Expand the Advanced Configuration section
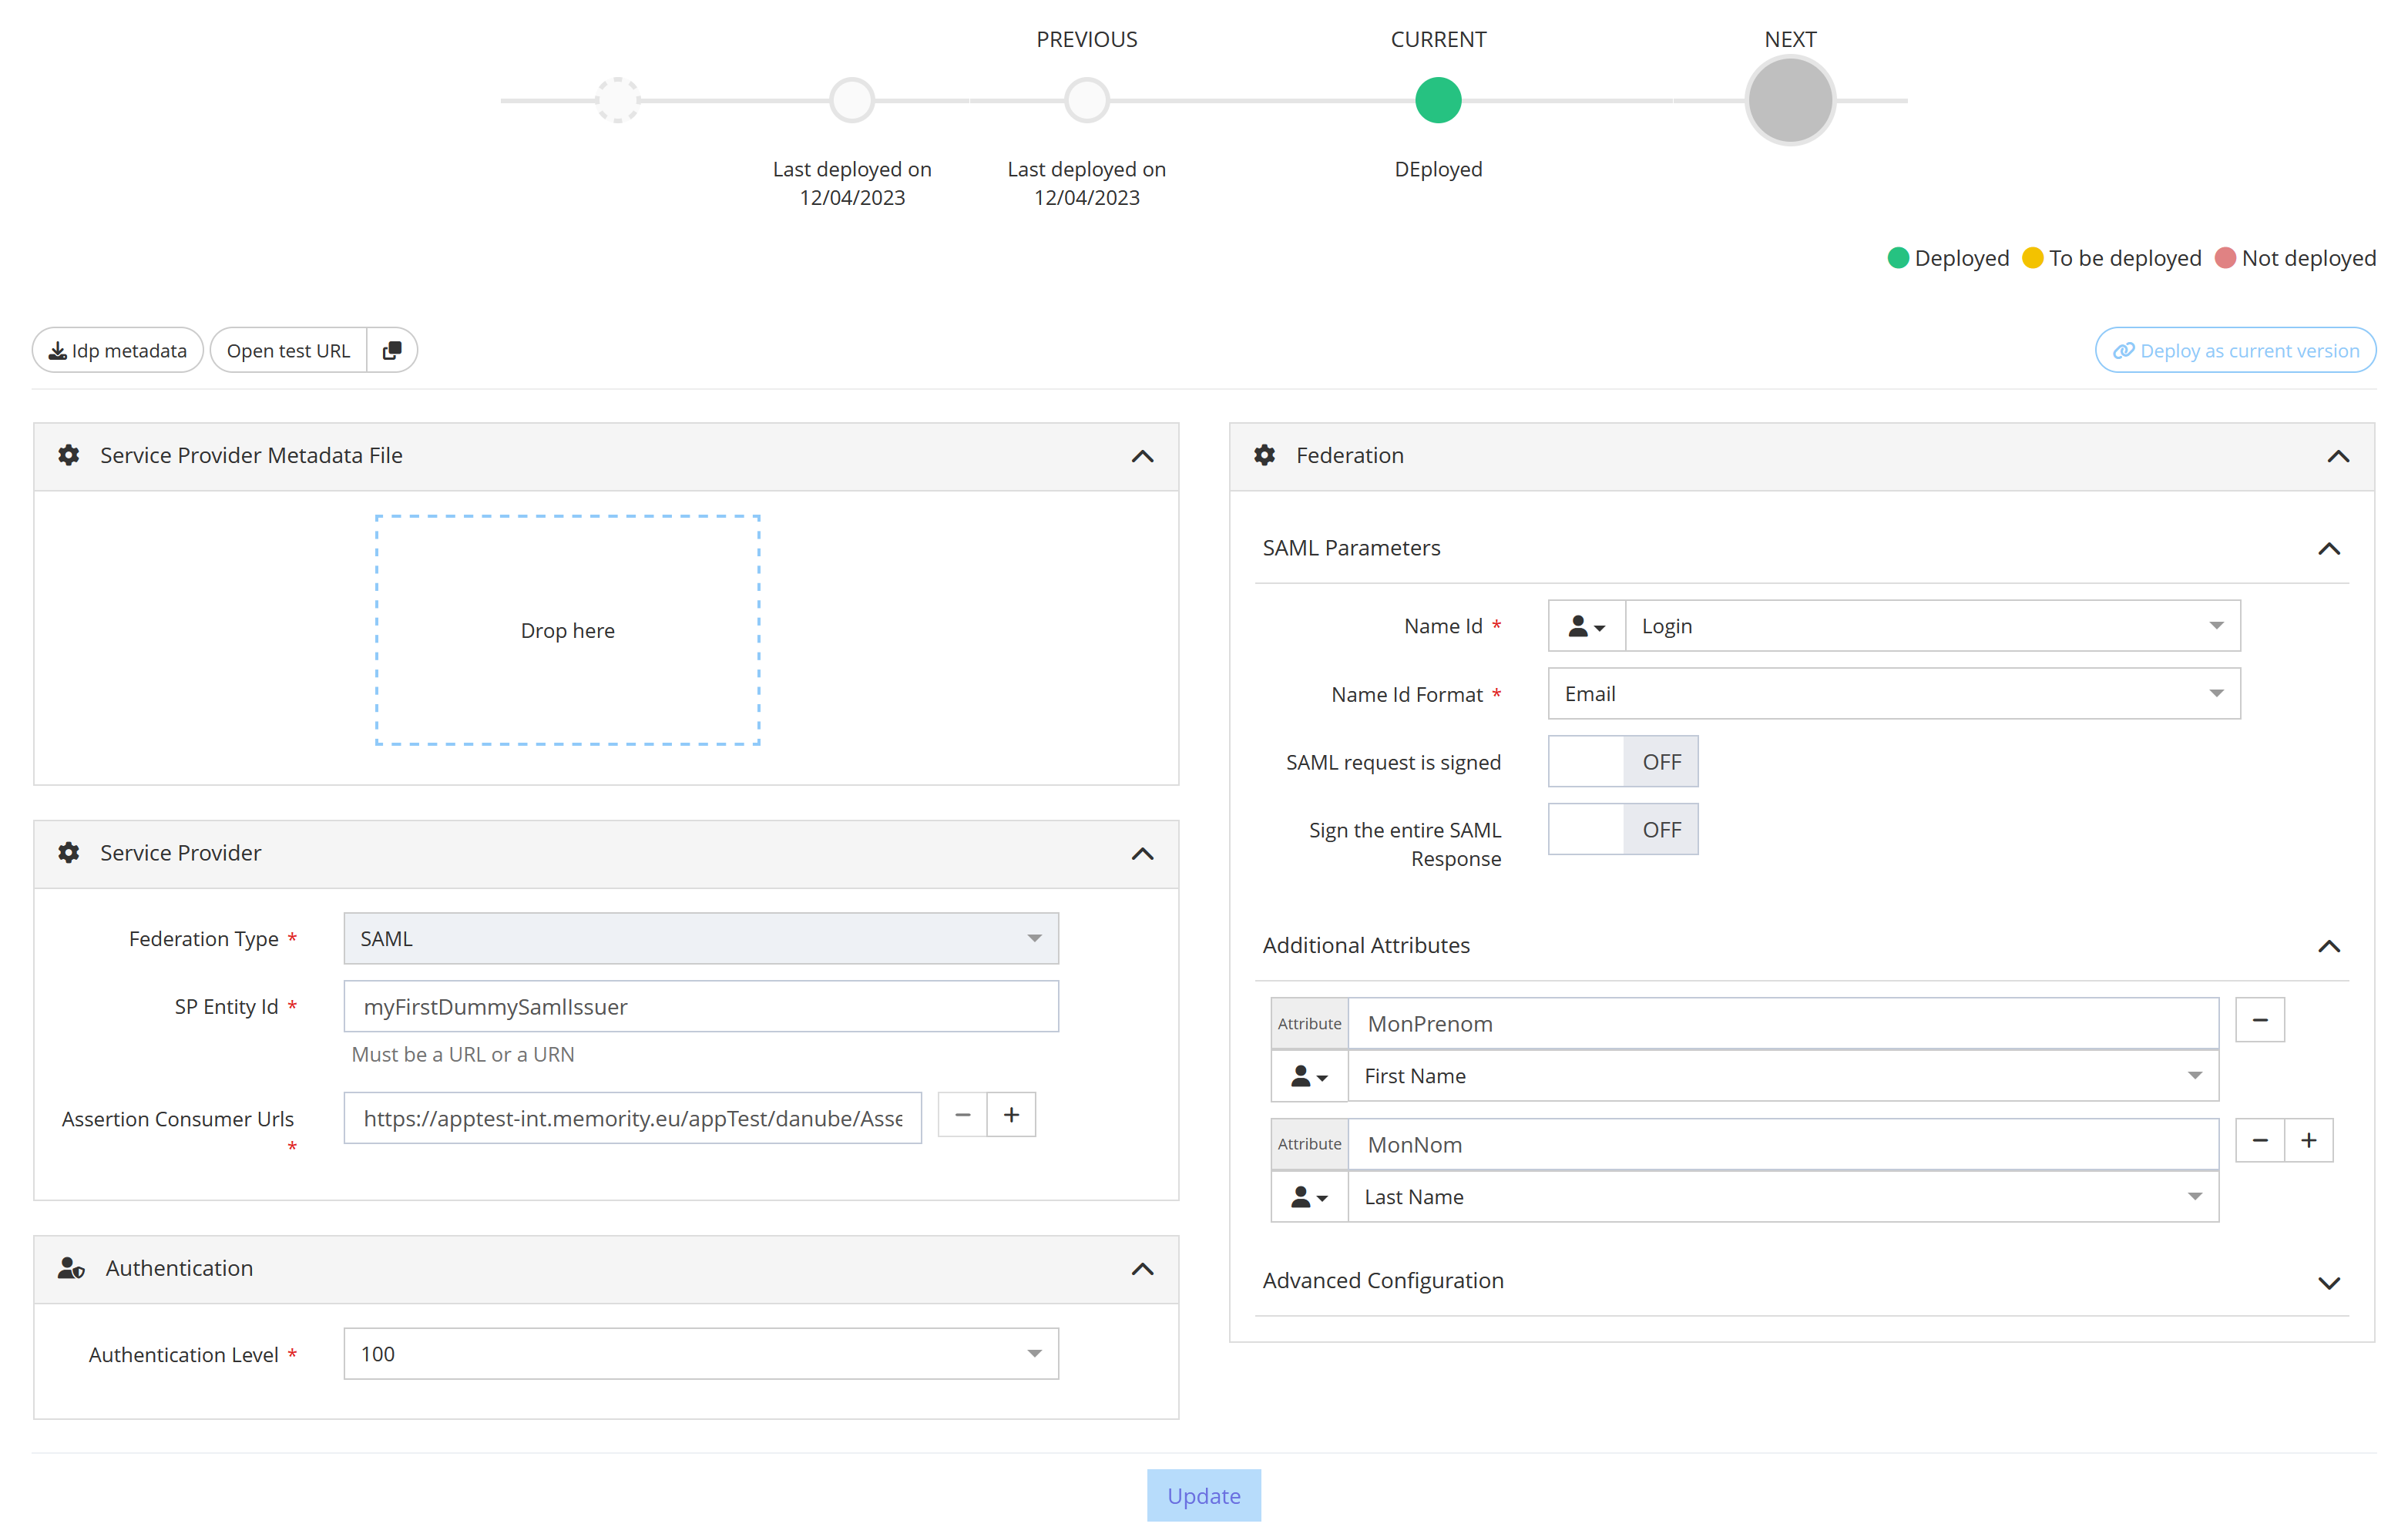Viewport: 2408px width, 1527px height. [2328, 1282]
